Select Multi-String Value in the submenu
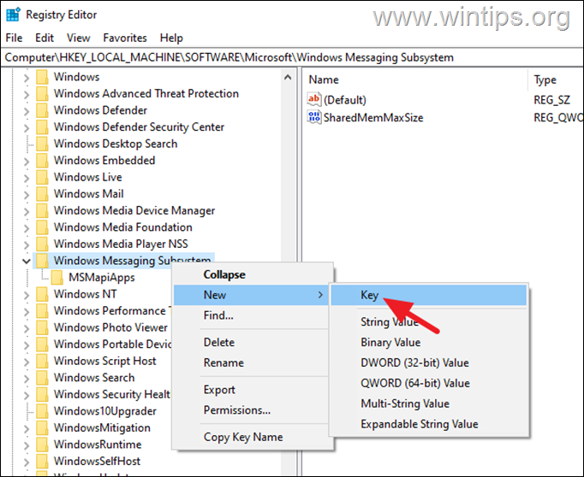 pos(428,403)
